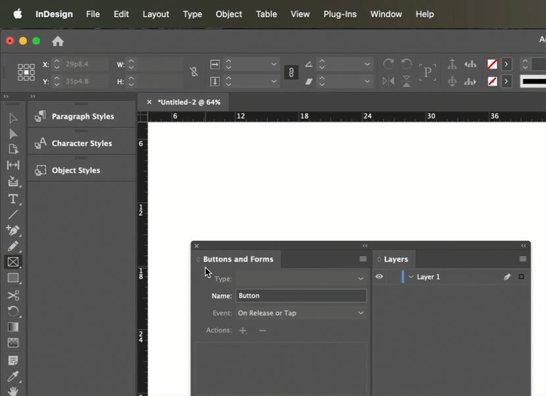The height and width of the screenshot is (396, 546).
Task: Click the rotate 90° counter-clockwise icon
Action: click(407, 64)
